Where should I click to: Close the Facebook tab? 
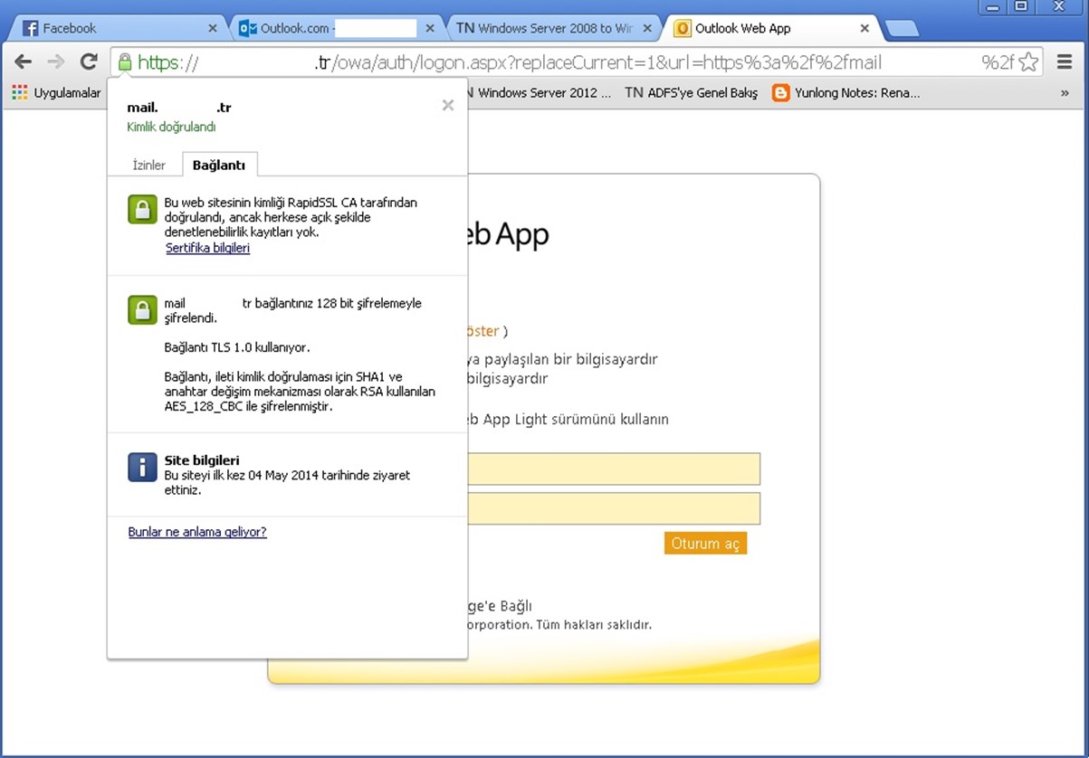pos(213,28)
